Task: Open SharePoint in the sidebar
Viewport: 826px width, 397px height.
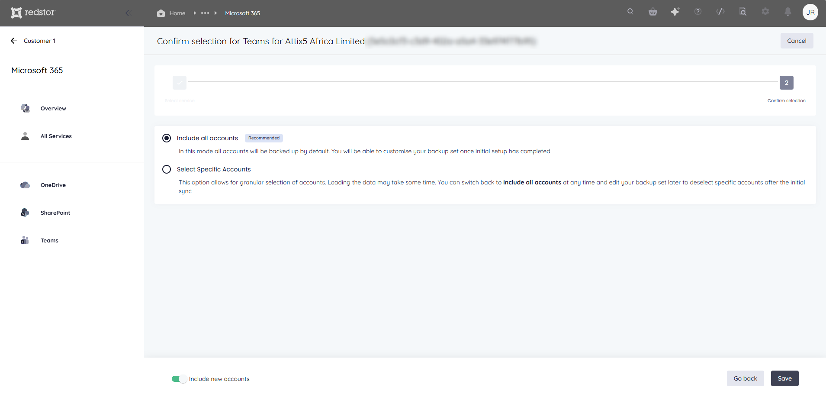Action: [55, 213]
